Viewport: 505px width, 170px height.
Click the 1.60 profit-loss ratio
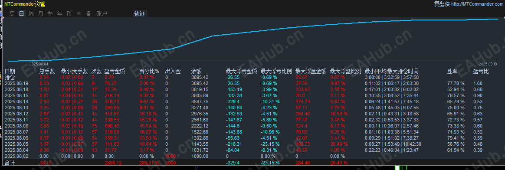[x=478, y=83]
